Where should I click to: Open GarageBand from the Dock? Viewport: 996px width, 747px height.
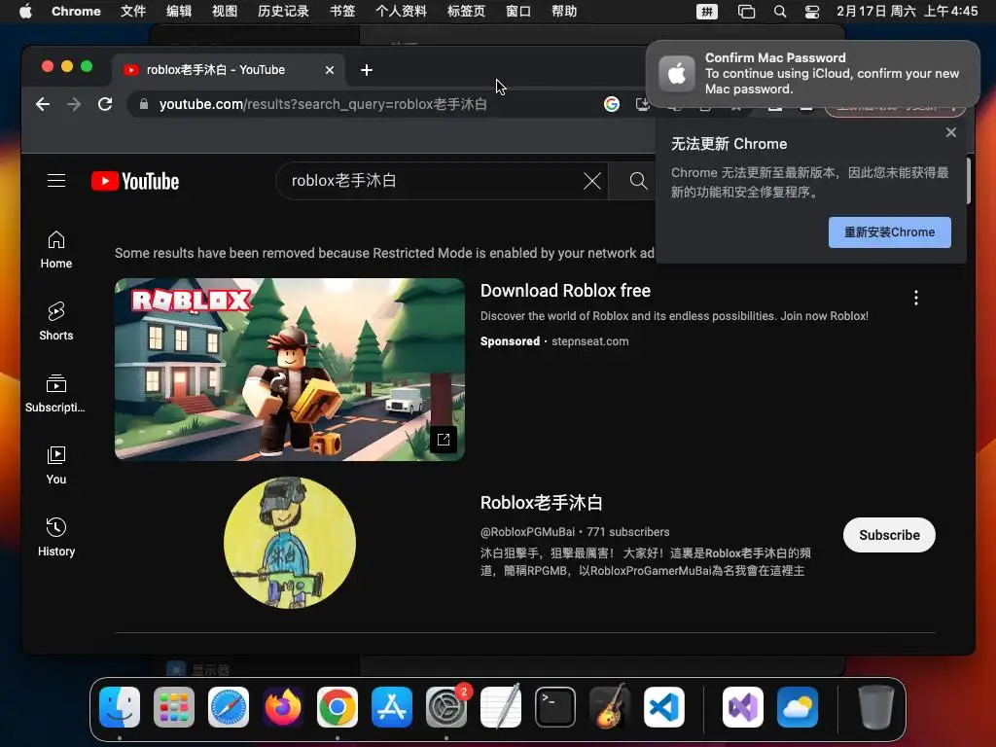(610, 707)
